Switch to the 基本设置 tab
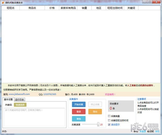This screenshot has width=162, height=135. pyautogui.click(x=8, y=99)
